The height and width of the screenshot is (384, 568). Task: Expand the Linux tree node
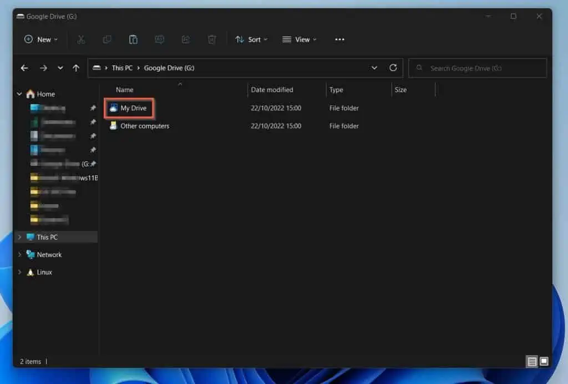19,272
